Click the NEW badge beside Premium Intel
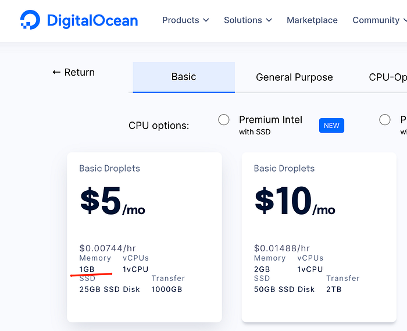Image resolution: width=407 pixels, height=331 pixels. (331, 125)
